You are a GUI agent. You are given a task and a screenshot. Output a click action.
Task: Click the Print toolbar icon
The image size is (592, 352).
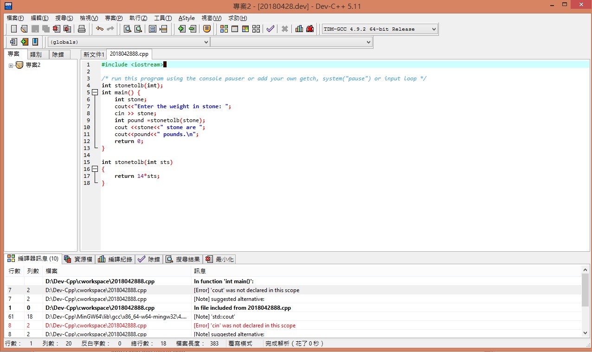click(x=82, y=29)
